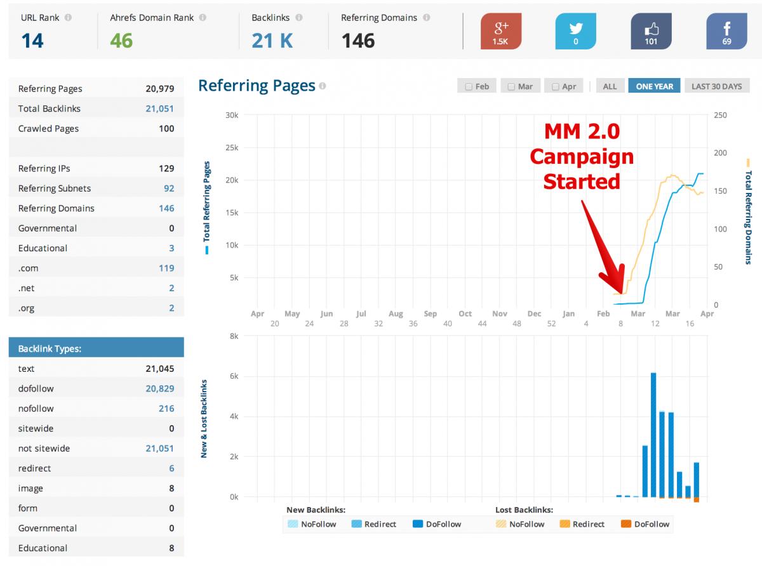
Task: Click info icon next to Backlinks
Action: click(x=299, y=18)
